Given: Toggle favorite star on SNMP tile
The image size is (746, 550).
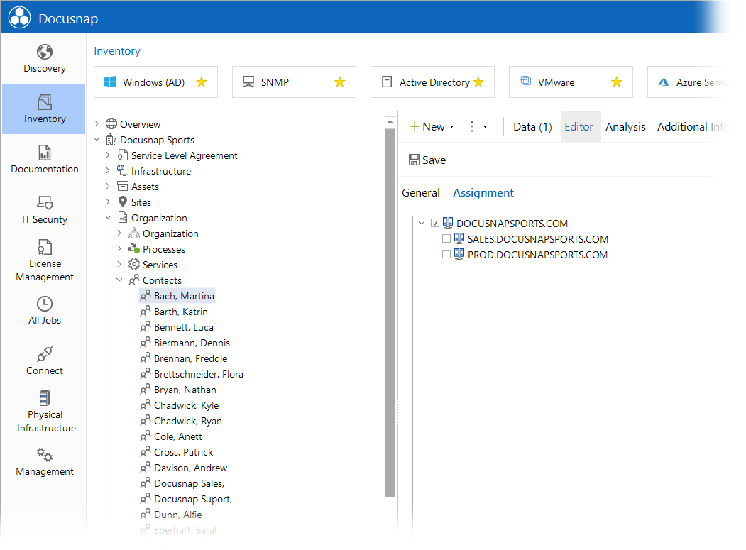Looking at the screenshot, I should pos(340,82).
